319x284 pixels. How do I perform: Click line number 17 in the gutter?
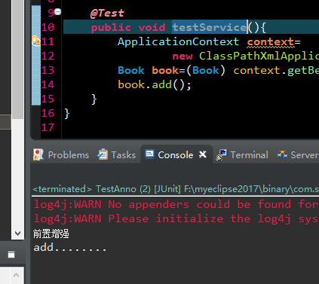coord(48,127)
